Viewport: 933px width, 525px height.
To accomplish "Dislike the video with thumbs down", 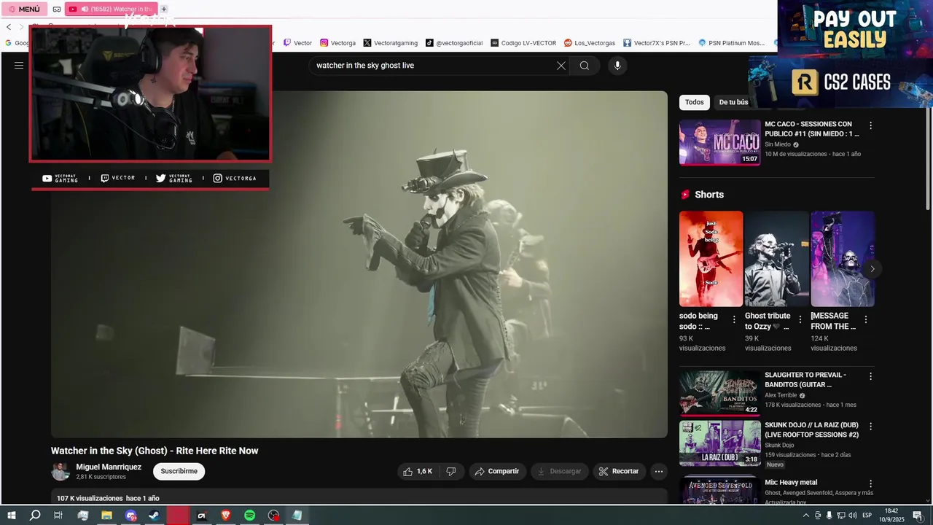I will (450, 472).
